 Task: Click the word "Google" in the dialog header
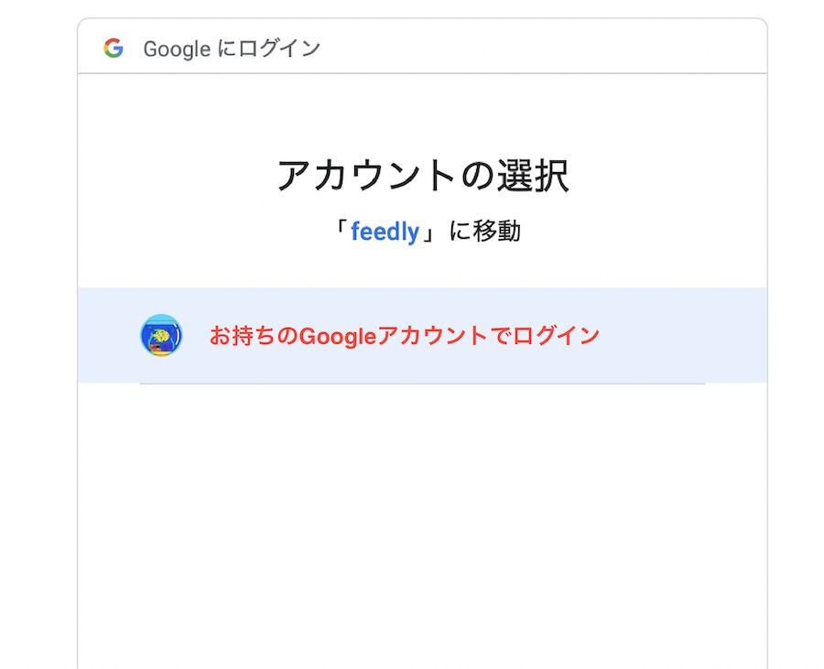(x=177, y=49)
